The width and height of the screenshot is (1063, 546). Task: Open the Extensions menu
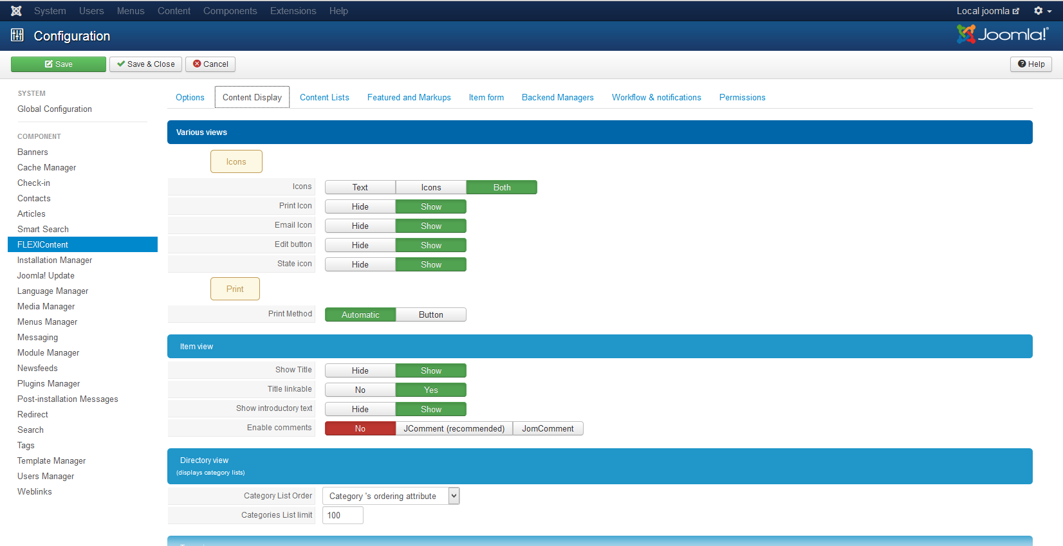(293, 11)
